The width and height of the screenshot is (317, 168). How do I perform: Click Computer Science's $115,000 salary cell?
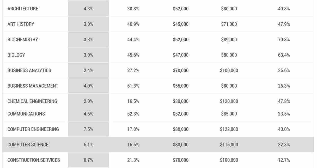click(x=229, y=145)
